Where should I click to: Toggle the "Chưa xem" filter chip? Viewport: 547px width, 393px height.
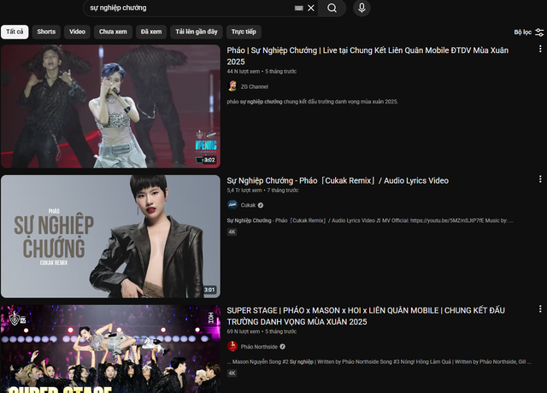tap(113, 32)
